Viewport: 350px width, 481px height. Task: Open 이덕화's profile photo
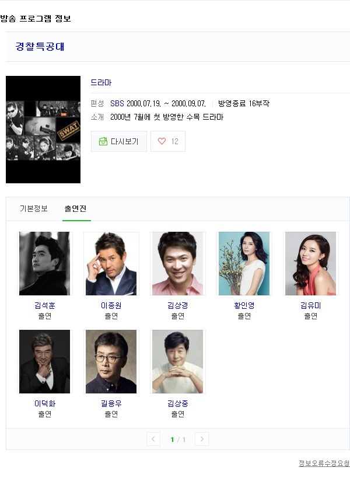point(45,362)
